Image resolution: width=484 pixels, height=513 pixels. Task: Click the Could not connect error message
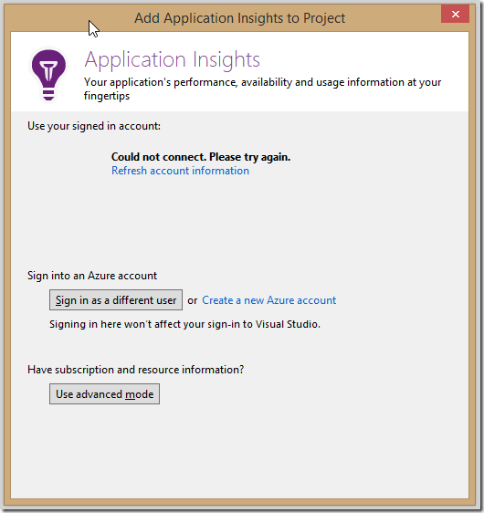[201, 157]
